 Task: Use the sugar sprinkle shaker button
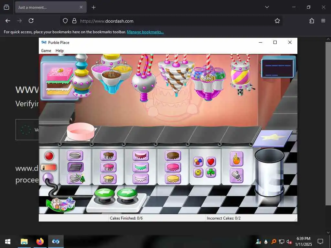click(236, 176)
